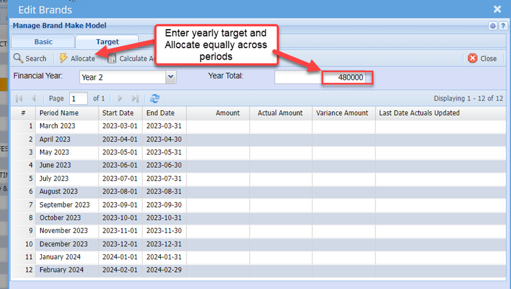Click Amount cell for August 2023
The height and width of the screenshot is (289, 511).
point(218,192)
